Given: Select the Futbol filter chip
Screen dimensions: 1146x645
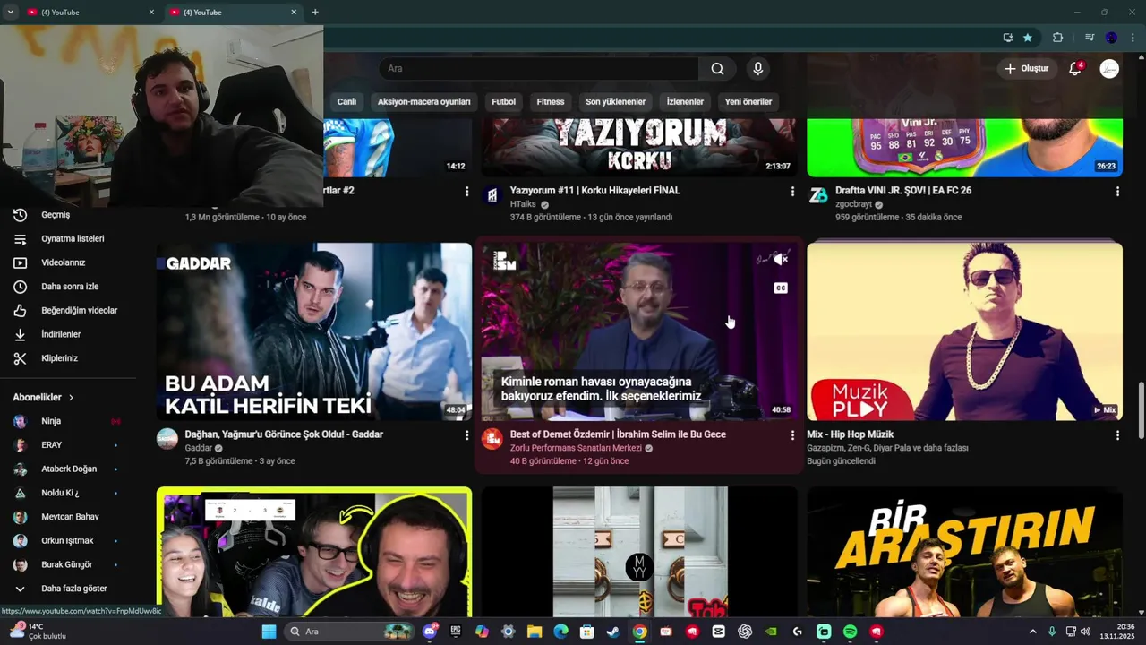Looking at the screenshot, I should [x=503, y=102].
